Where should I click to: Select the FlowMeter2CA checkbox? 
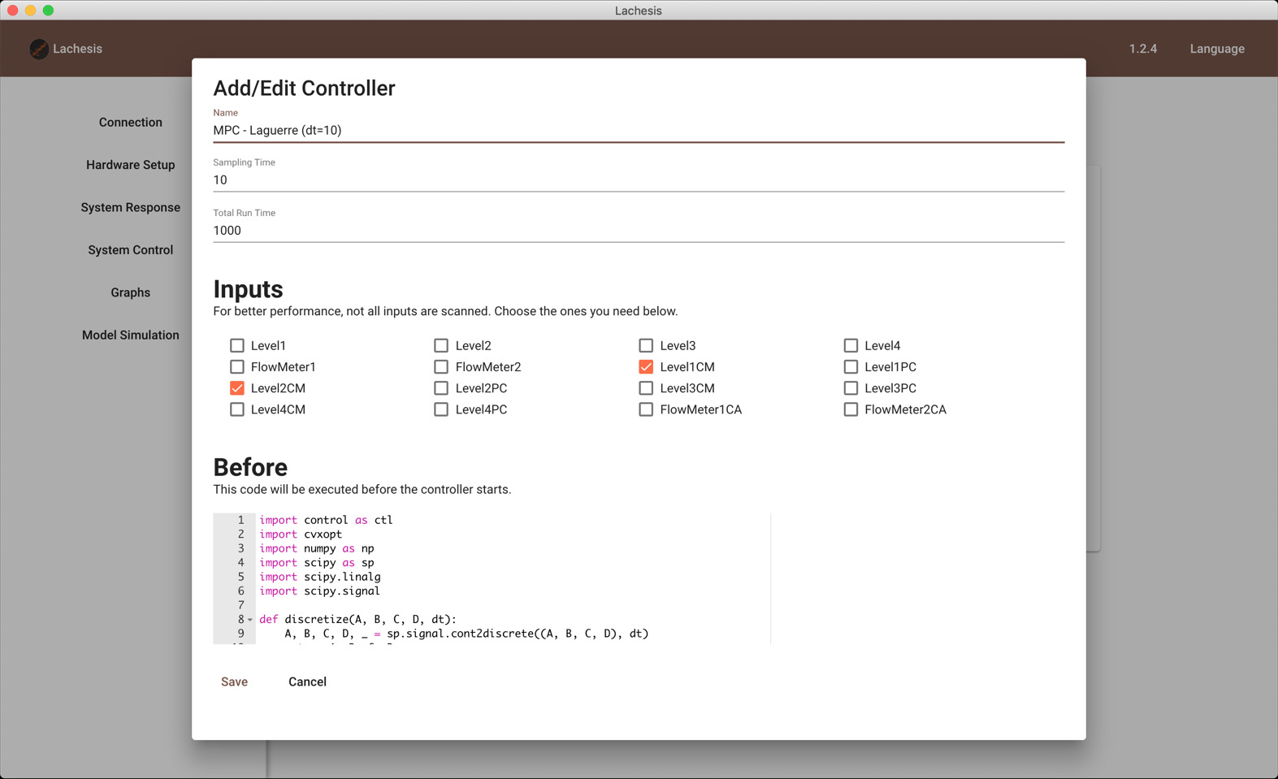[851, 409]
